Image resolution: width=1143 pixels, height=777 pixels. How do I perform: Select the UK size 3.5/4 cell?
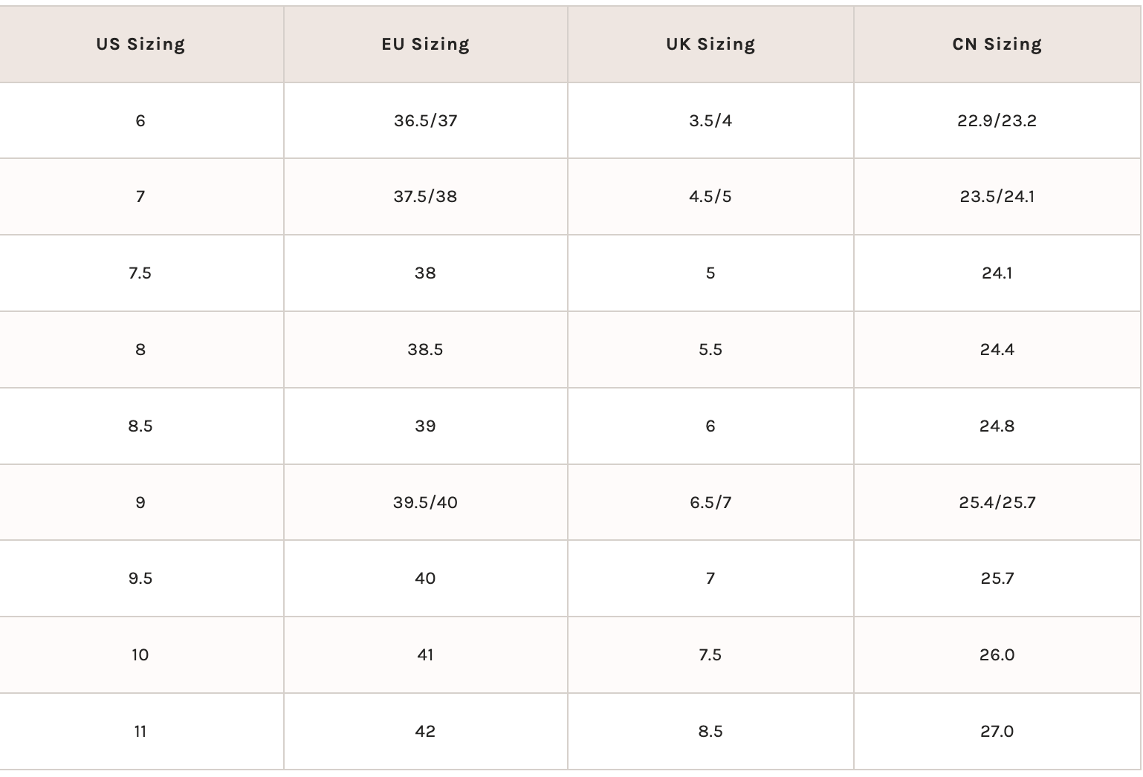[710, 120]
